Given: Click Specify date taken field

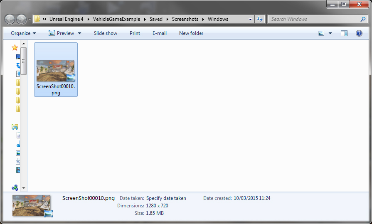Looking at the screenshot, I should pos(166,198).
